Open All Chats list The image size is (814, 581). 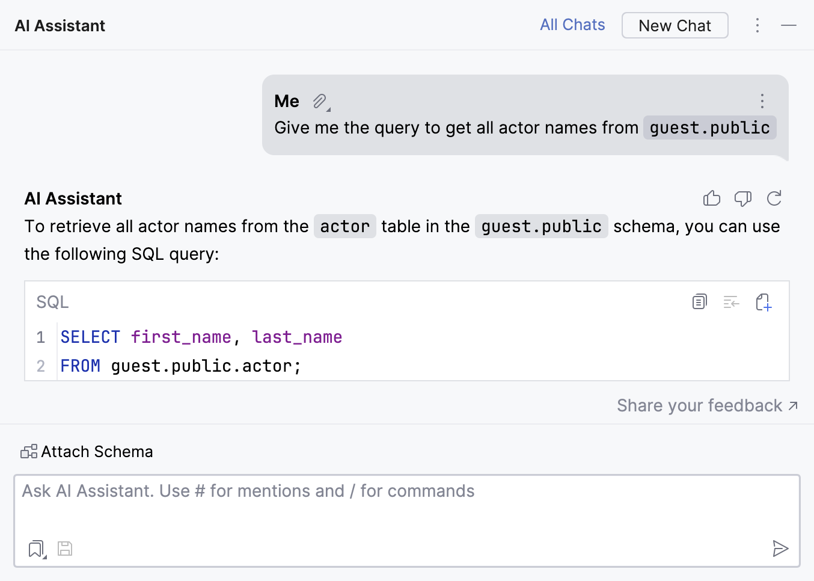pyautogui.click(x=572, y=25)
